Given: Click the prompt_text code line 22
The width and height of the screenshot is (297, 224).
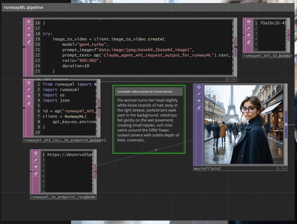Looking at the screenshot, I should coord(146,55).
